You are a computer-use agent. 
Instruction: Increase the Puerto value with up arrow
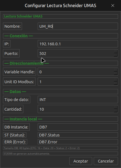tap(116, 52)
